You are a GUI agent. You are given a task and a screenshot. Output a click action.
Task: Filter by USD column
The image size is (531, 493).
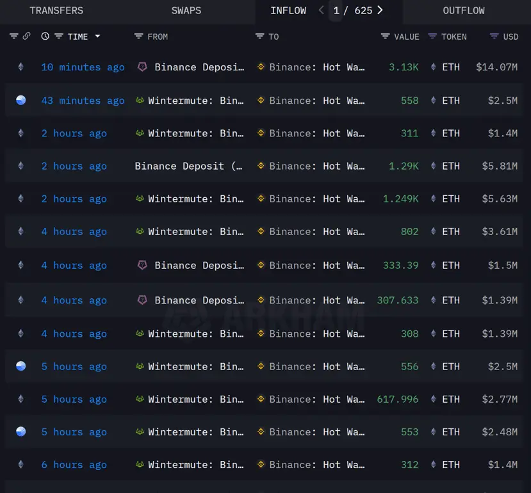pyautogui.click(x=494, y=36)
